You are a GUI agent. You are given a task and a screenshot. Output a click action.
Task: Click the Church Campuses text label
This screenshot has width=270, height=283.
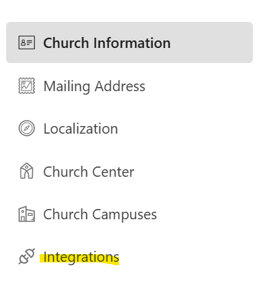coord(100,215)
